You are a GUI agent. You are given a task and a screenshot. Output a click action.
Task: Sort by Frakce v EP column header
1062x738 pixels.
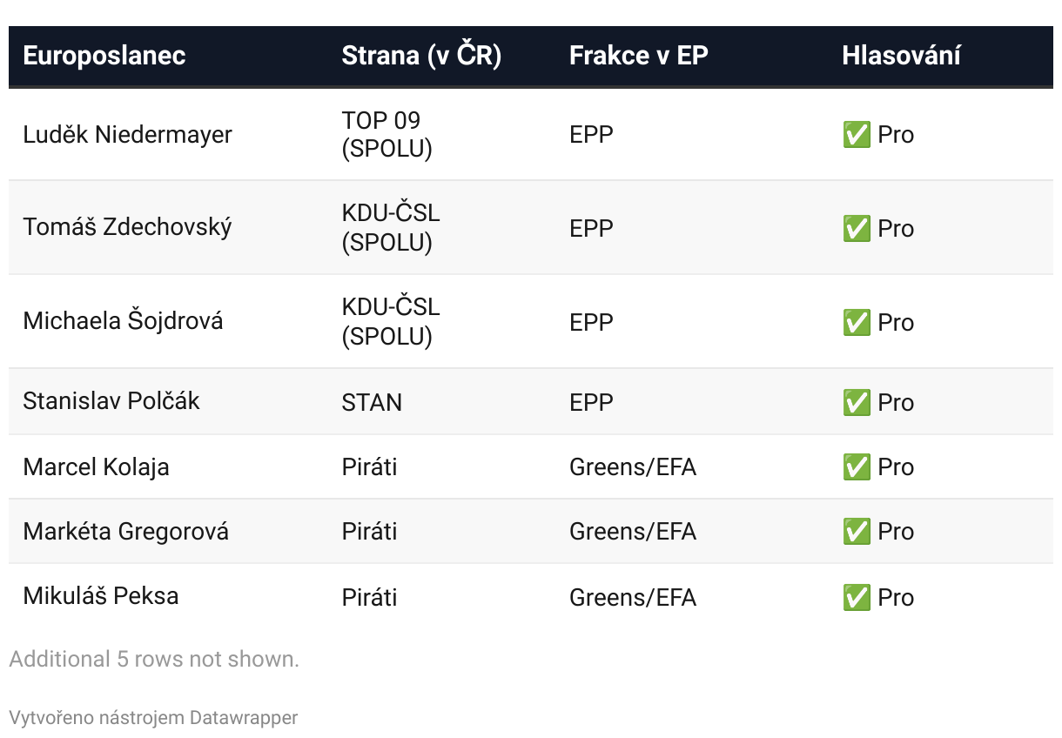click(639, 56)
